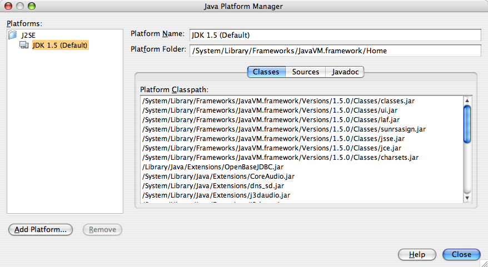
Task: Click the JDK 1.5 platform computer icon
Action: (24, 45)
